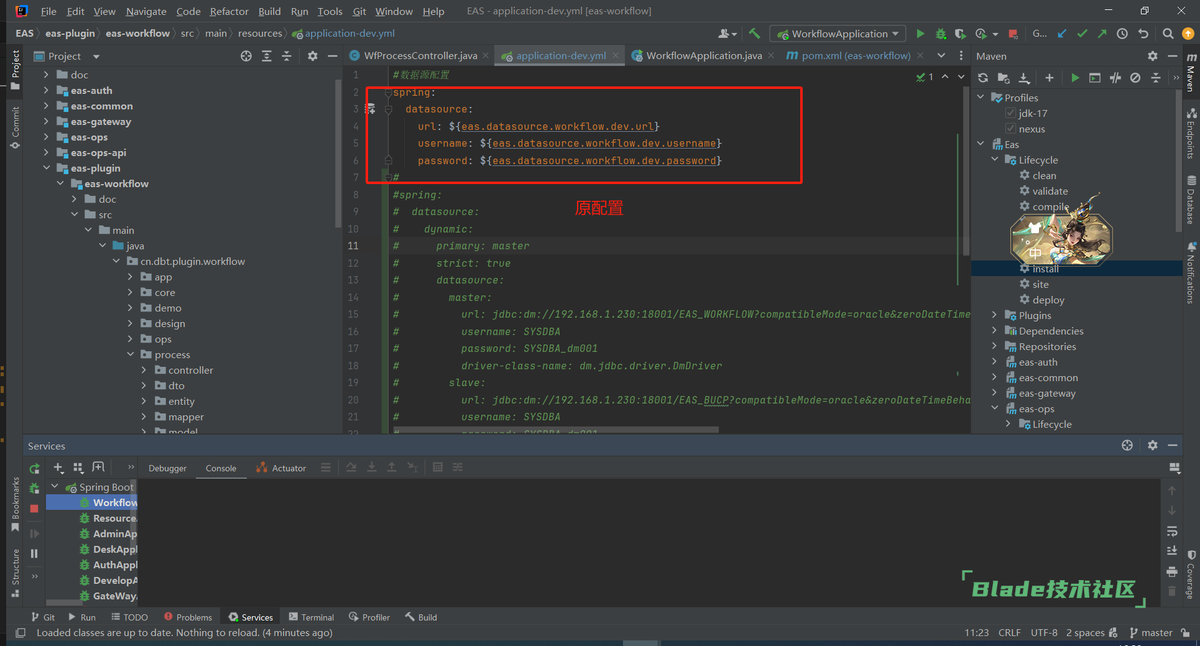Toggle Maven offline mode icon
The height and width of the screenshot is (646, 1200).
pyautogui.click(x=1115, y=78)
